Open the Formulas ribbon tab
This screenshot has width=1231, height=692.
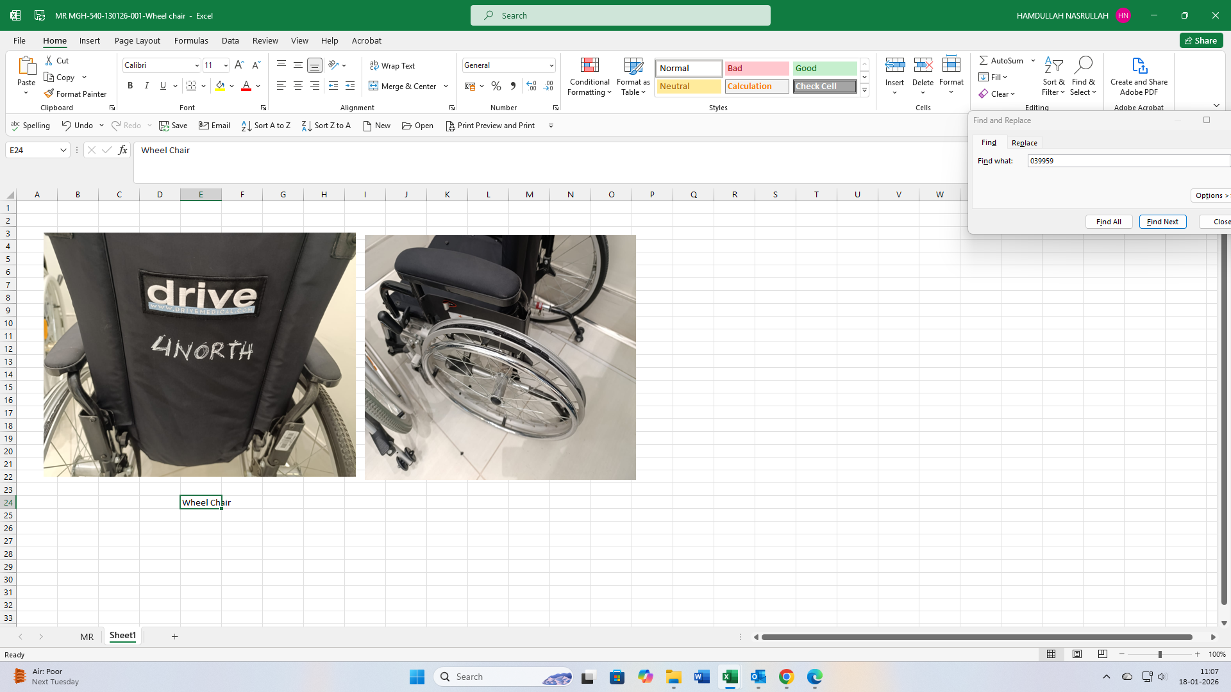tap(191, 40)
